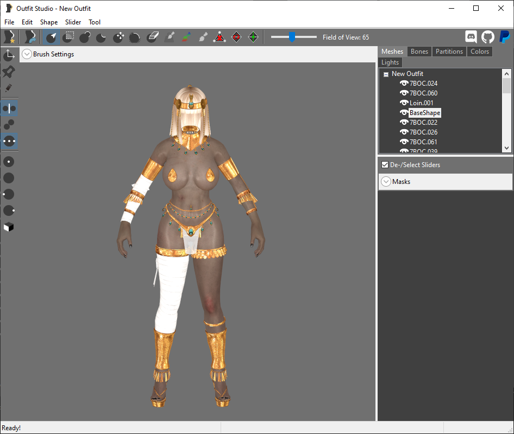Select the Alpha brush tool
Viewport: 514px width, 434px height.
point(203,37)
